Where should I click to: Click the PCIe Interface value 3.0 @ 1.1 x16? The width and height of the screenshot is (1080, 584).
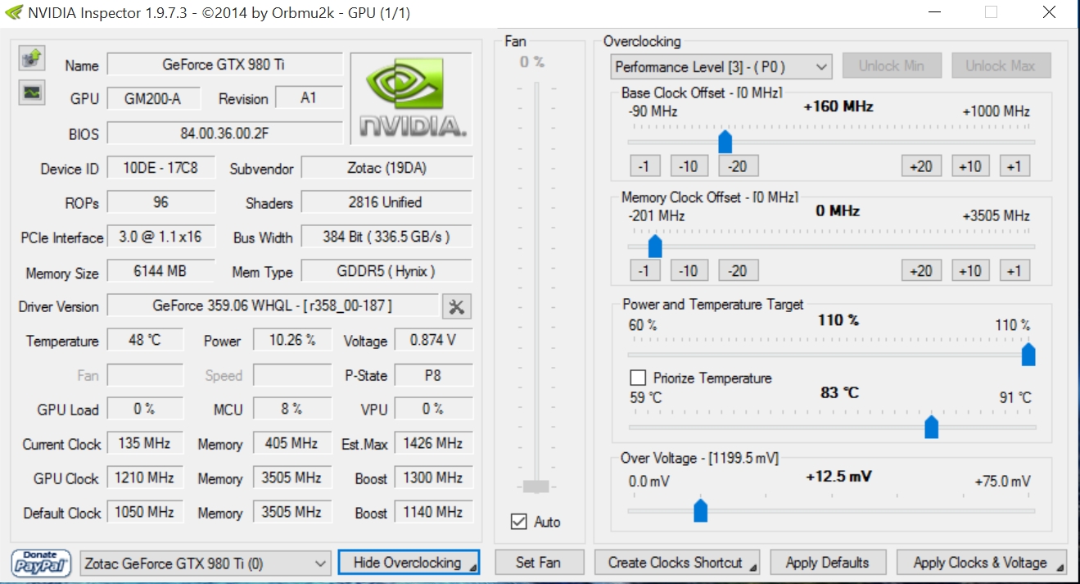click(x=161, y=237)
